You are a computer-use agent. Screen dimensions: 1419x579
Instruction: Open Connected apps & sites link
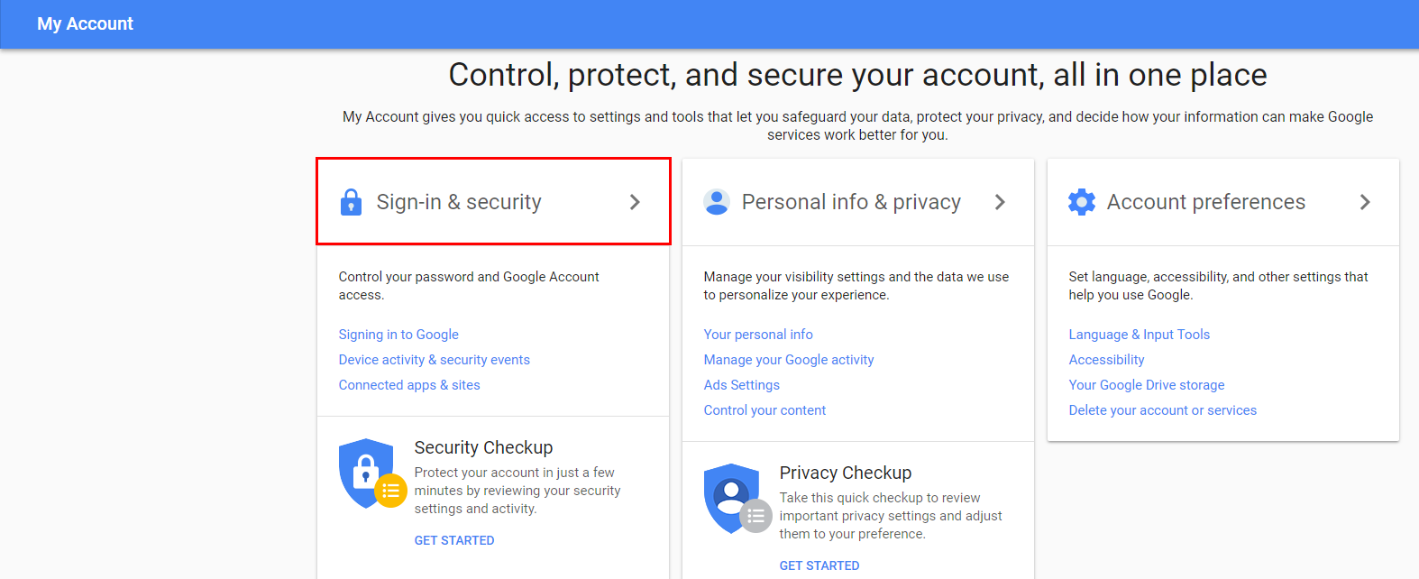coord(409,385)
